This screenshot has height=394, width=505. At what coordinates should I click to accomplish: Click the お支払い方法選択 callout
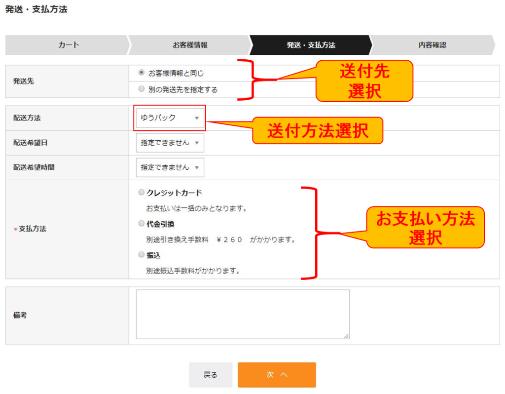tap(425, 228)
